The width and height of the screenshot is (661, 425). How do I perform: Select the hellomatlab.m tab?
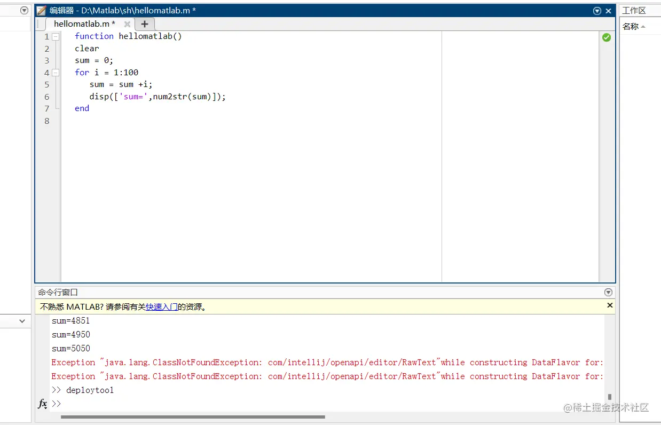pyautogui.click(x=84, y=24)
